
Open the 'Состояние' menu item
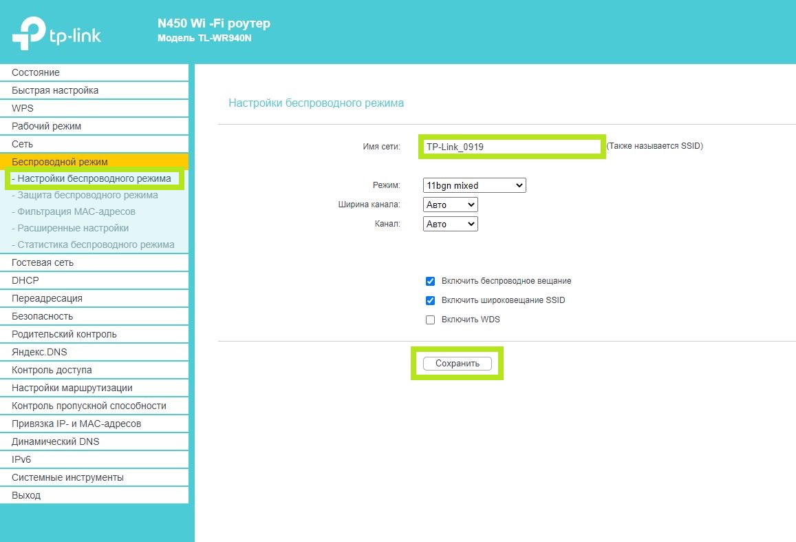(36, 72)
